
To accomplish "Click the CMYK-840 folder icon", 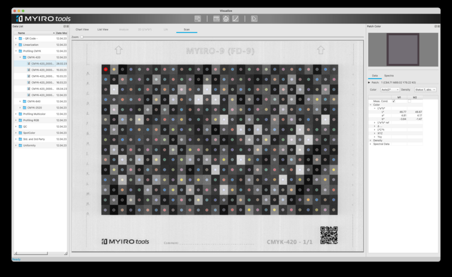I will pyautogui.click(x=24, y=101).
